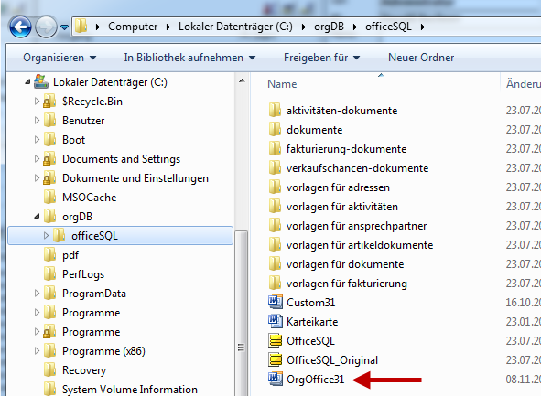Select the Karteikarte document icon
The width and height of the screenshot is (541, 396).
(x=276, y=321)
